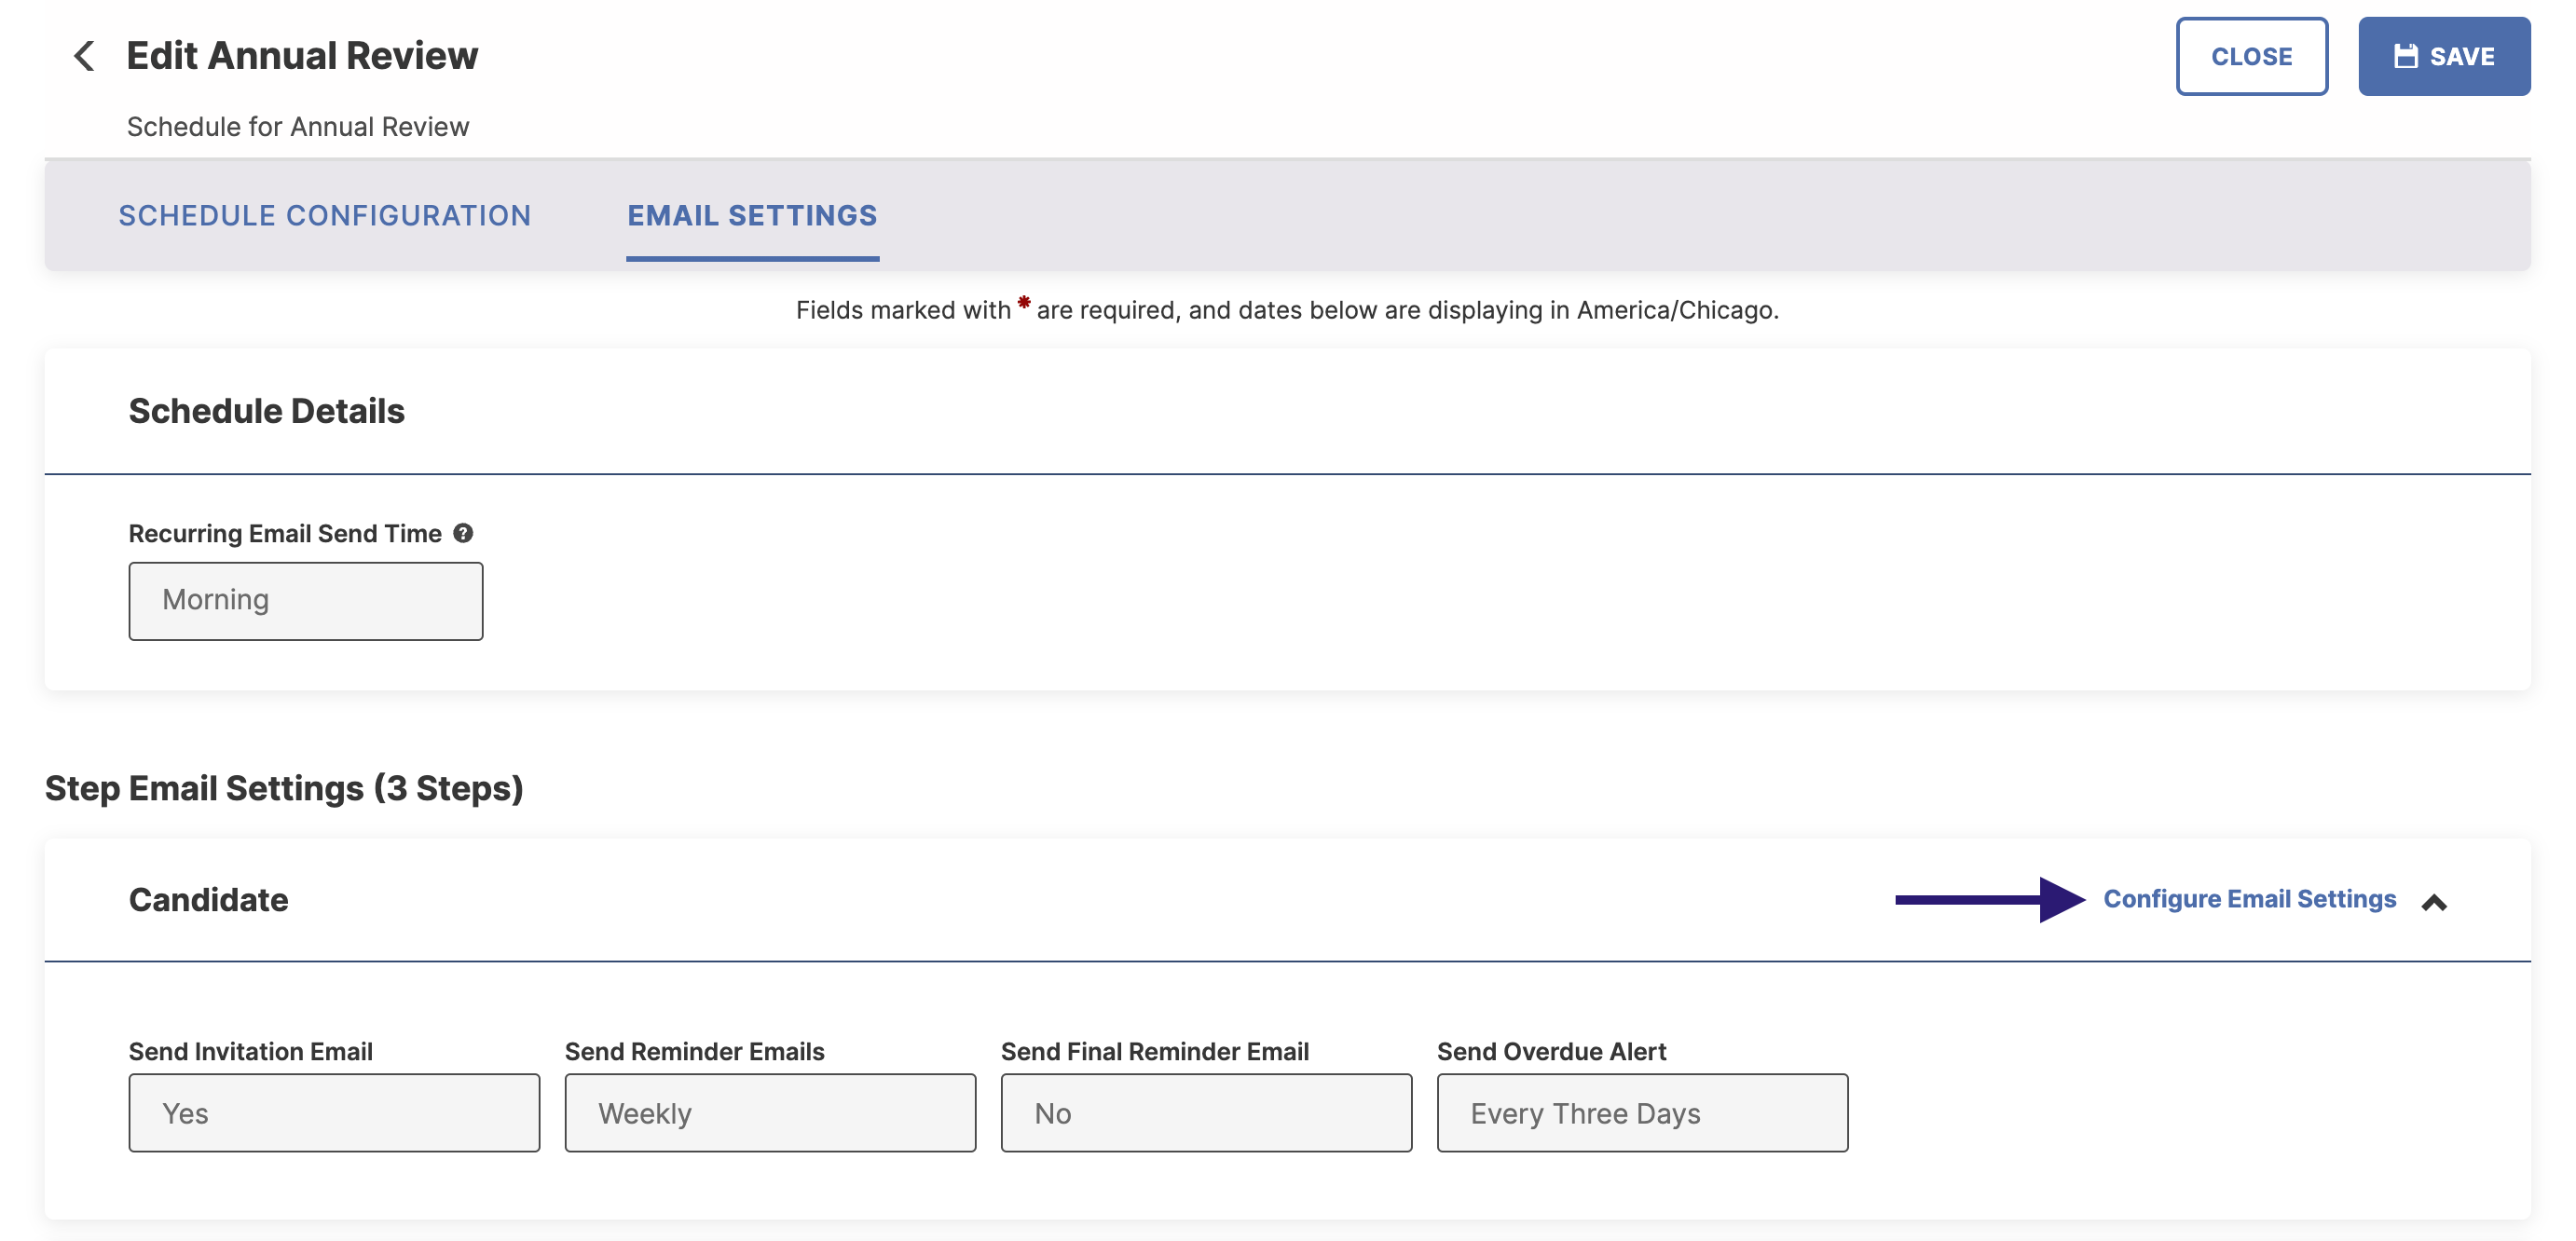The width and height of the screenshot is (2576, 1241).
Task: Click the Send Invitation Email field showing Yes
Action: 334,1113
